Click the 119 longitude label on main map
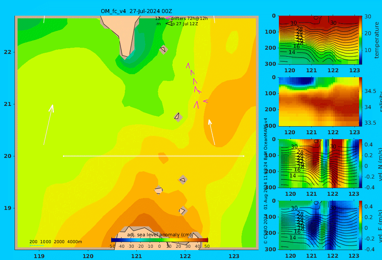This screenshot has width=382, height=260. tap(39, 256)
